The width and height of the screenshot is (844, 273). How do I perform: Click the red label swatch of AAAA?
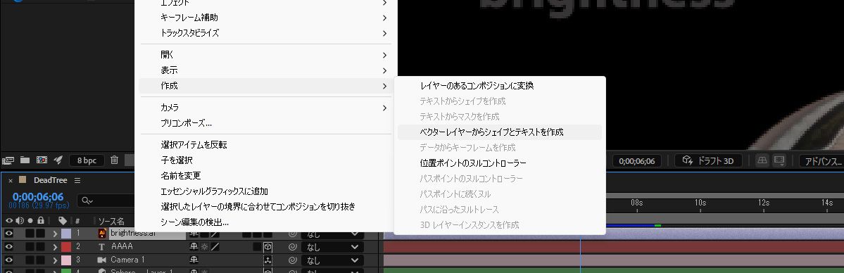[66, 247]
